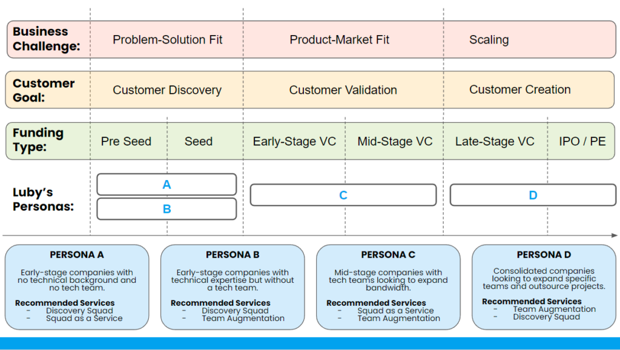This screenshot has width=620, height=350.
Task: Click Early-Stage VC funding label
Action: coord(294,141)
